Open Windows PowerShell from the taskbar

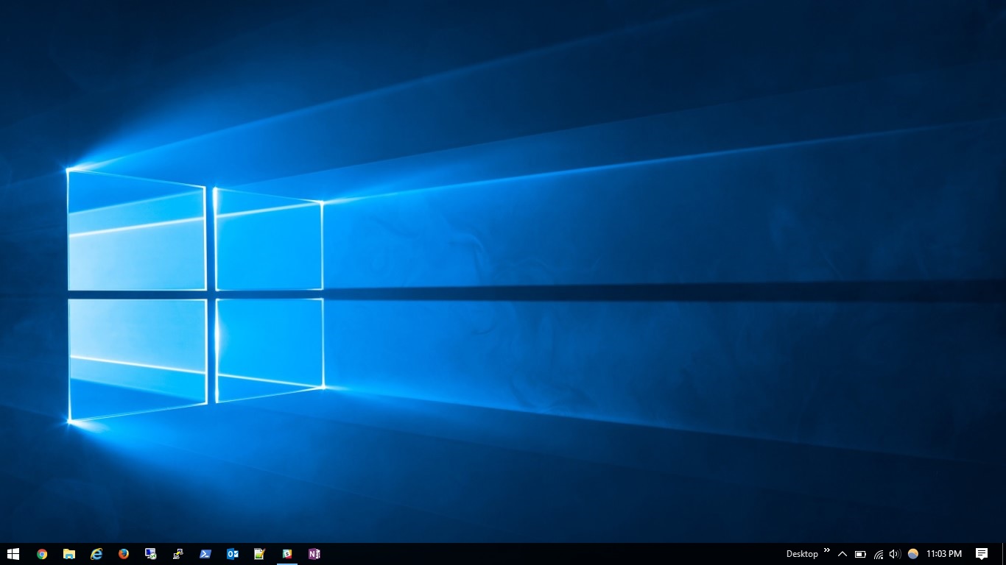point(205,554)
